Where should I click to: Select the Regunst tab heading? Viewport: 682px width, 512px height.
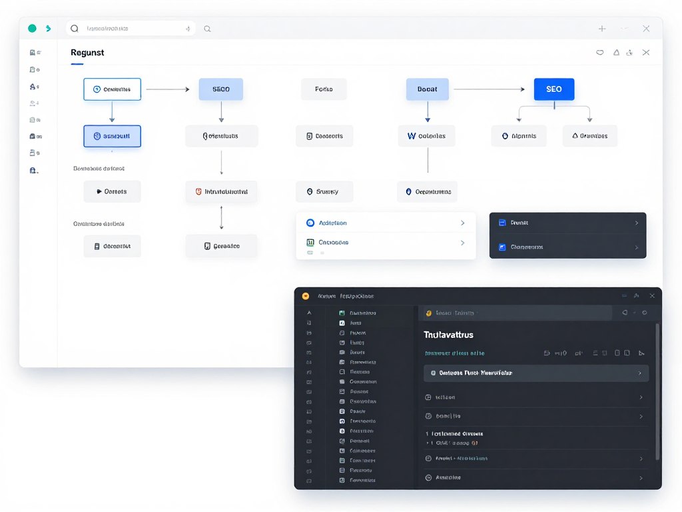[87, 52]
